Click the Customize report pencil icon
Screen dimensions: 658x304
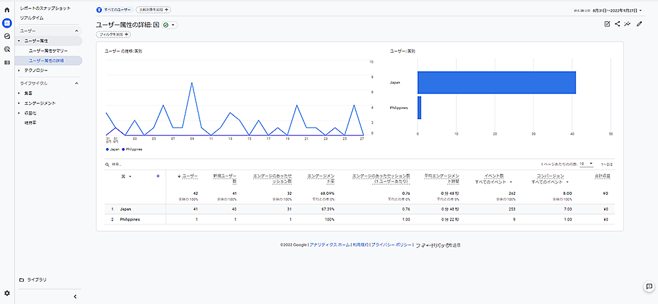639,24
